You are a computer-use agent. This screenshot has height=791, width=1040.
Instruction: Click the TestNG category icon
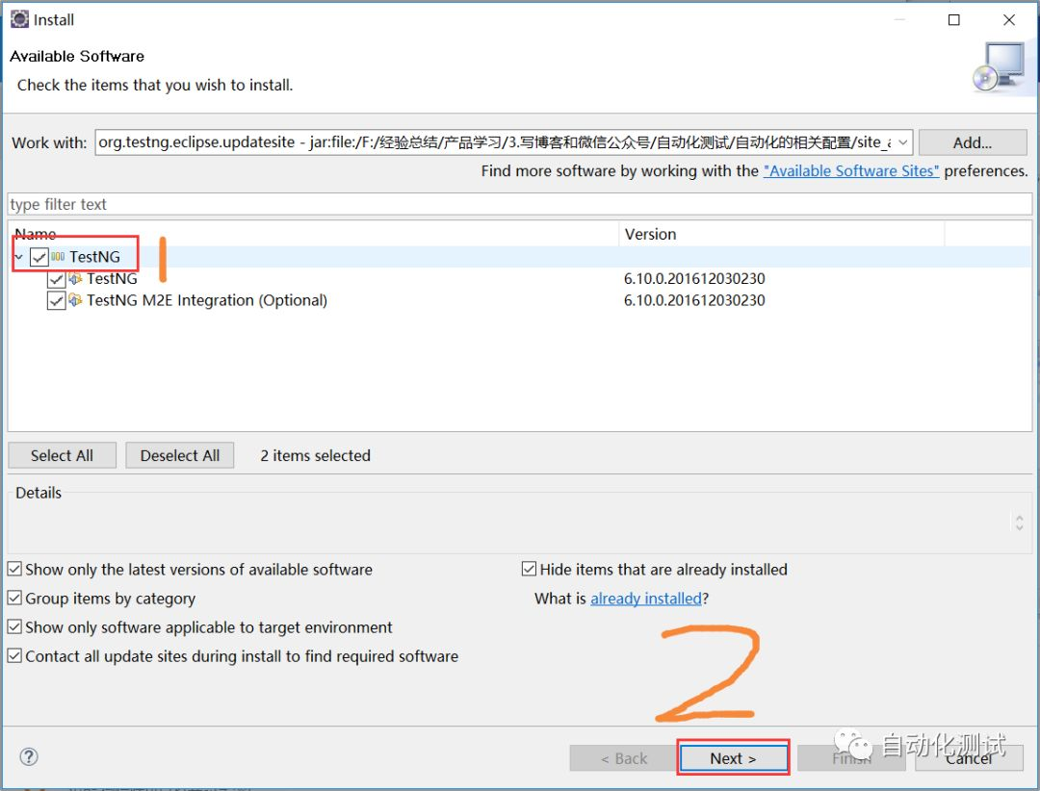[58, 257]
